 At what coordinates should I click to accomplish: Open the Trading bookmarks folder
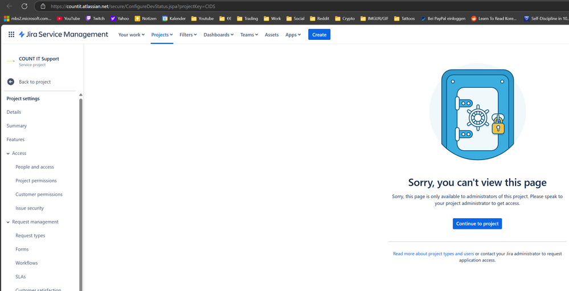click(x=248, y=18)
